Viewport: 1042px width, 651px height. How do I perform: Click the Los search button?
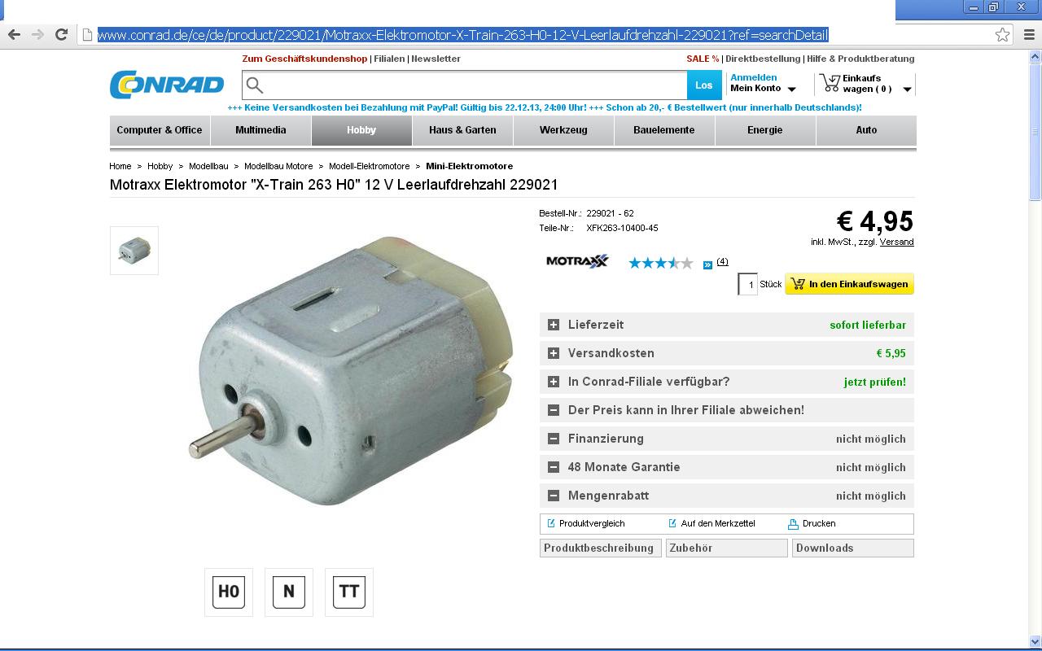pyautogui.click(x=704, y=85)
